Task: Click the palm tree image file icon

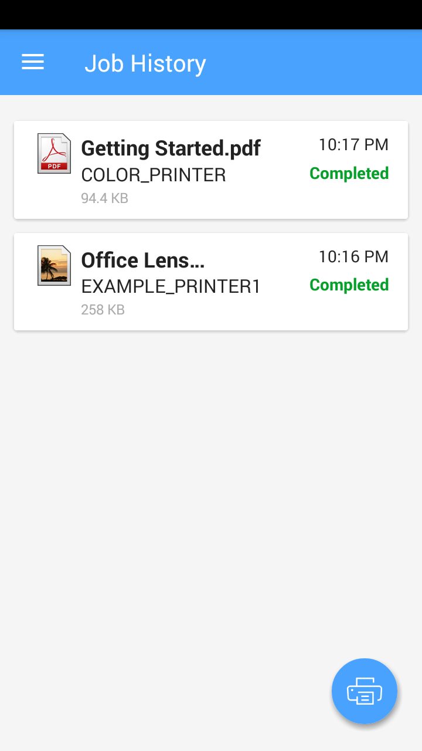Action: click(54, 266)
